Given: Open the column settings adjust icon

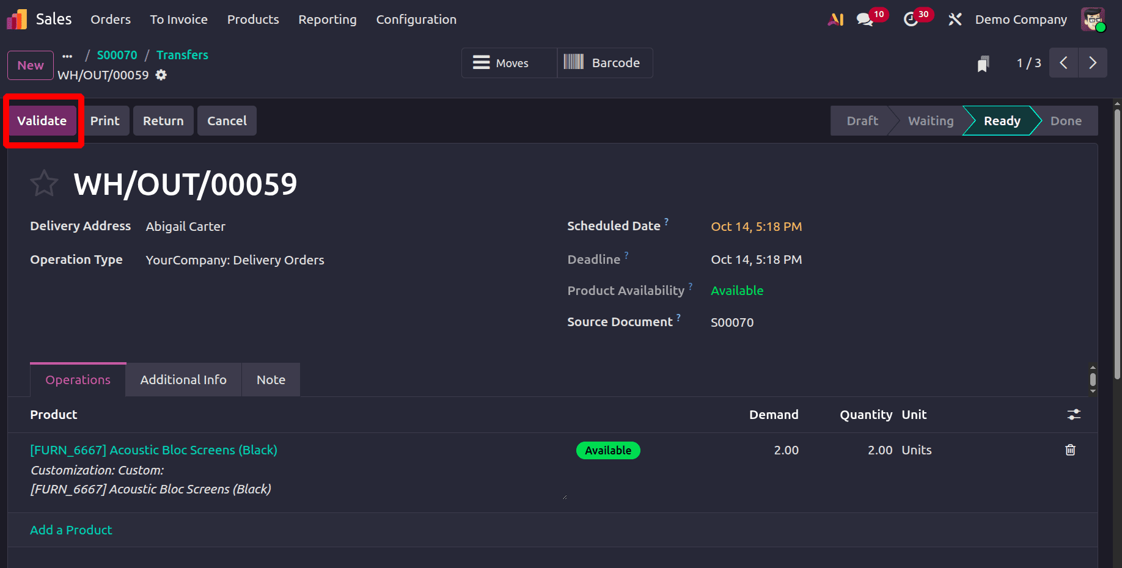Looking at the screenshot, I should [x=1074, y=415].
